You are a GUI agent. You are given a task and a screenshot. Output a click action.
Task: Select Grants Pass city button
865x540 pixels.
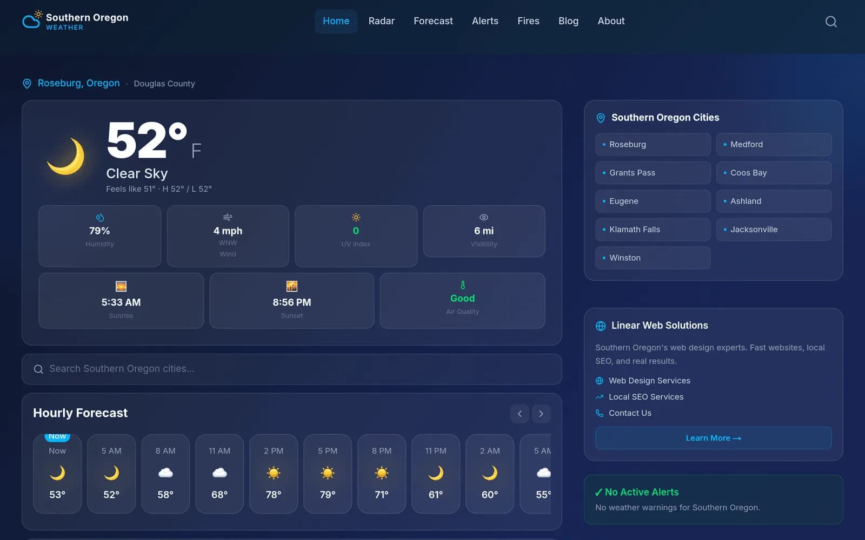[x=653, y=173]
